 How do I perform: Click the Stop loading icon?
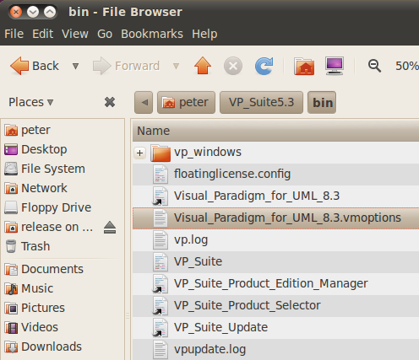tap(233, 66)
